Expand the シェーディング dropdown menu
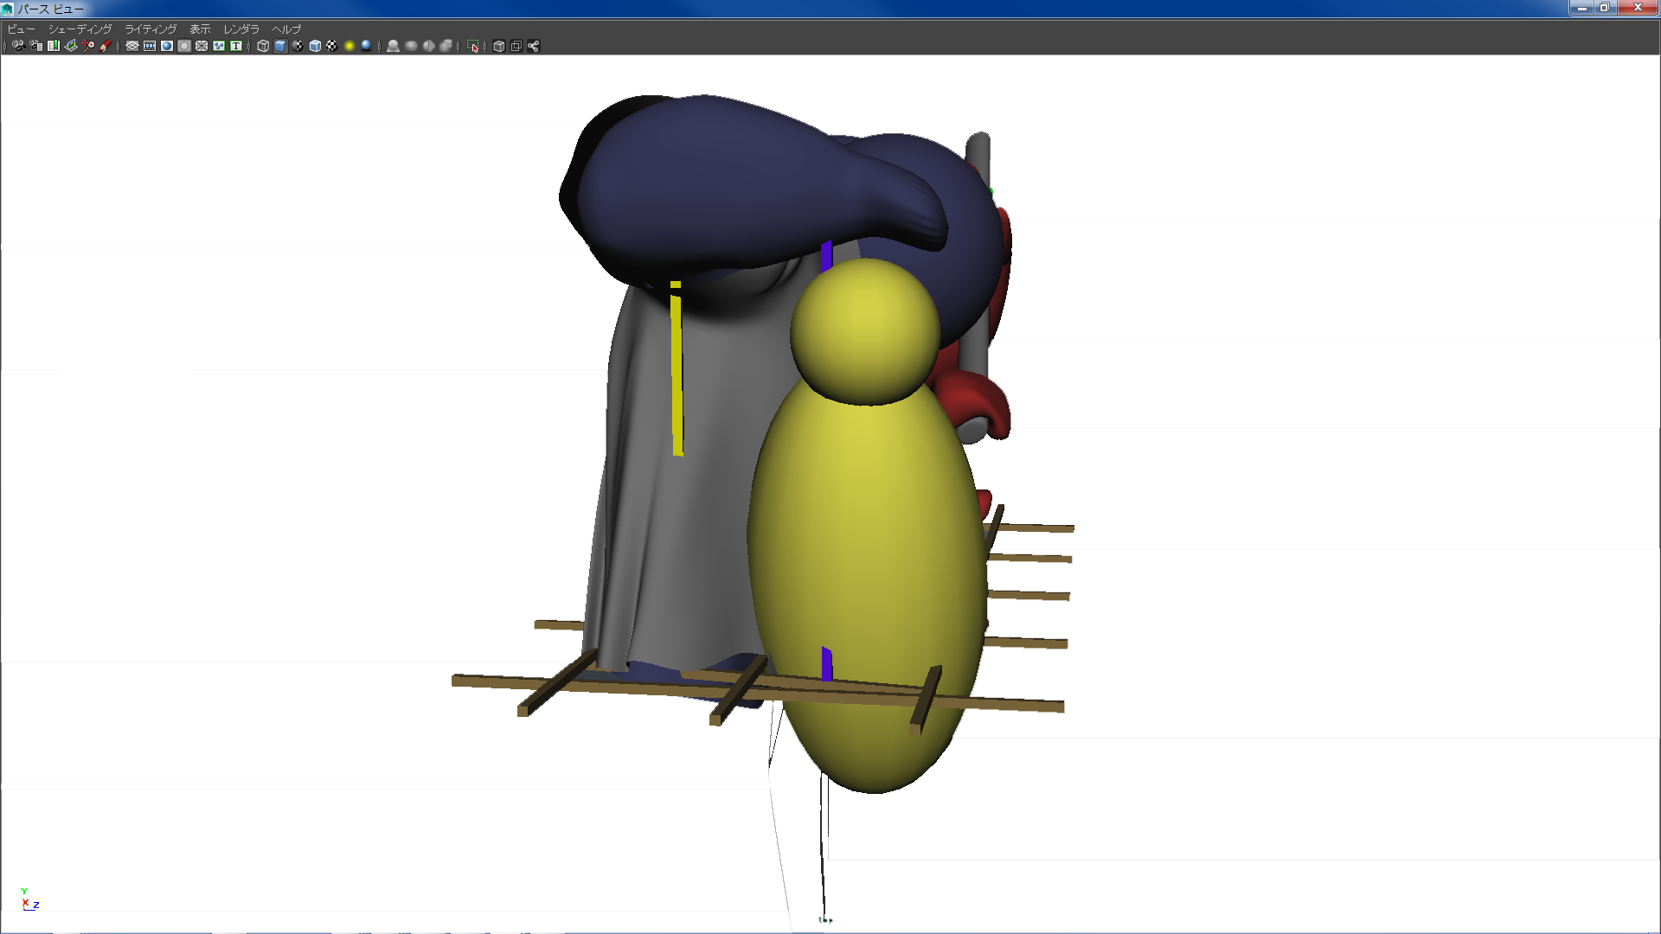Image resolution: width=1661 pixels, height=934 pixels. [80, 29]
